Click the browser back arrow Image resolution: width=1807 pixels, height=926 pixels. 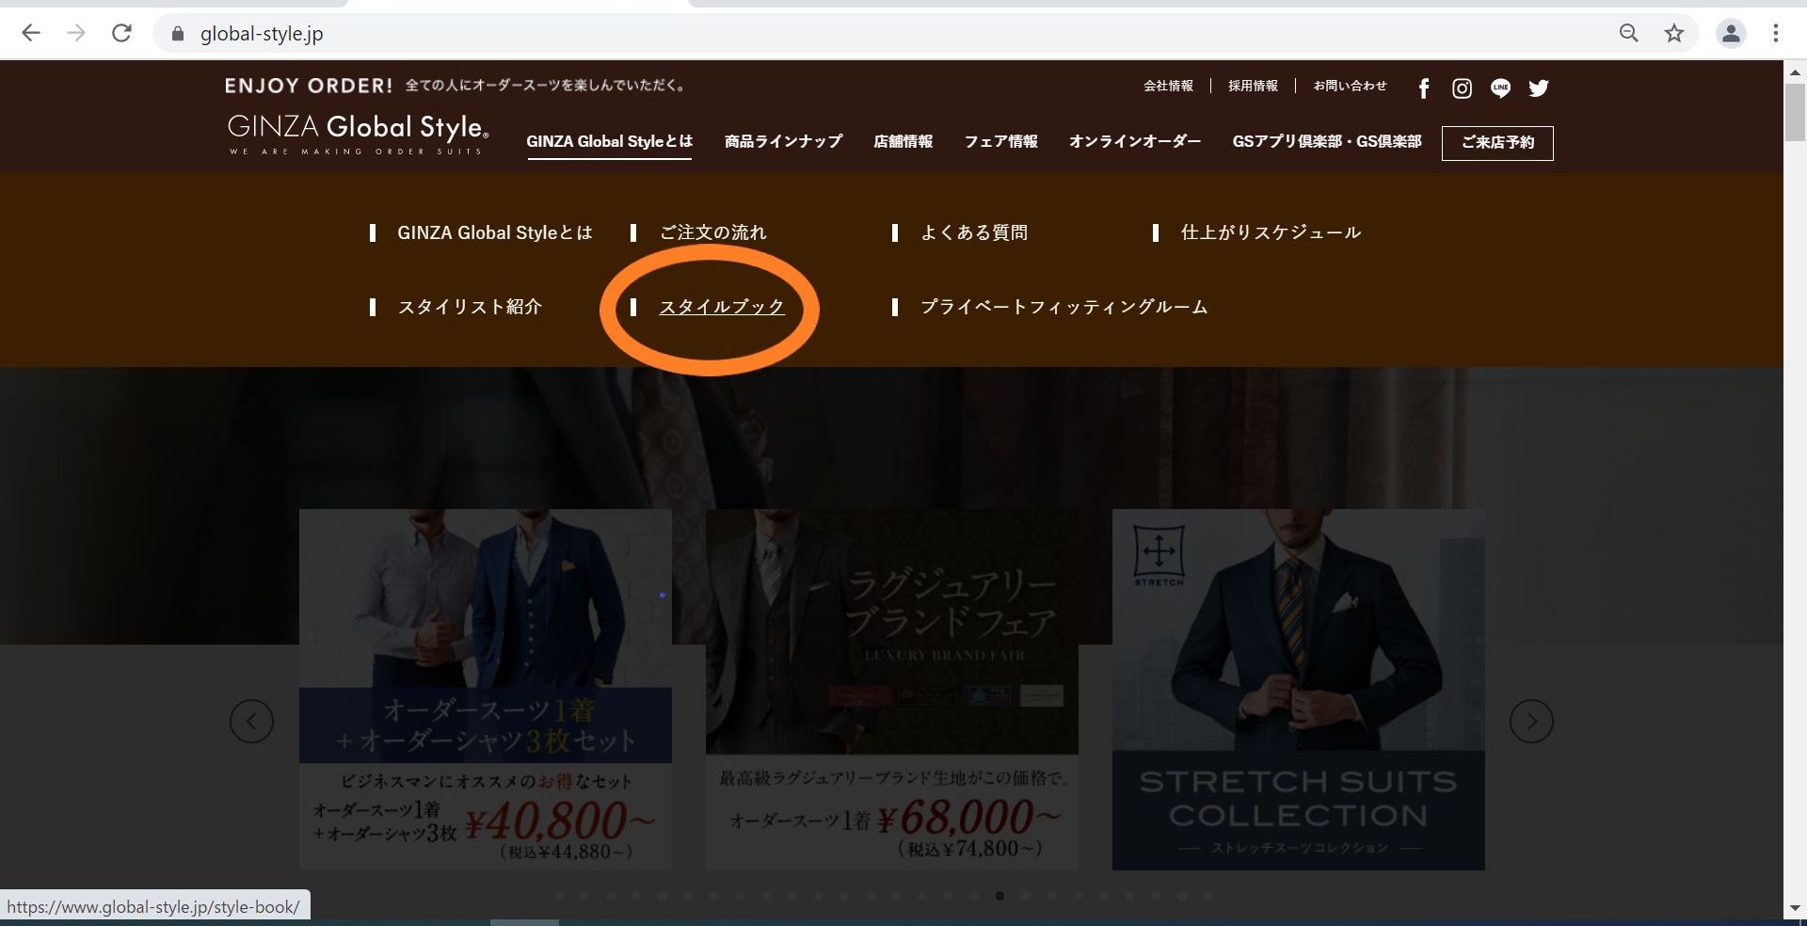[31, 34]
